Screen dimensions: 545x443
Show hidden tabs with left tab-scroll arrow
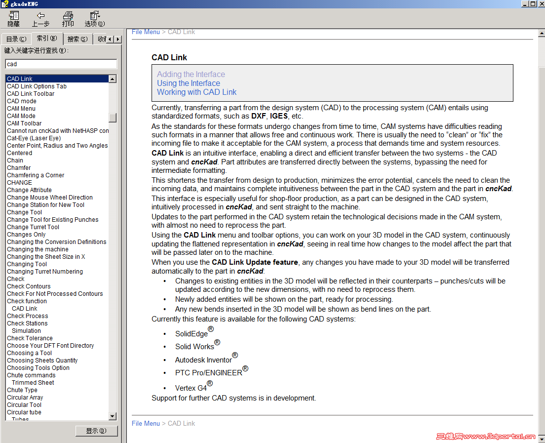110,40
